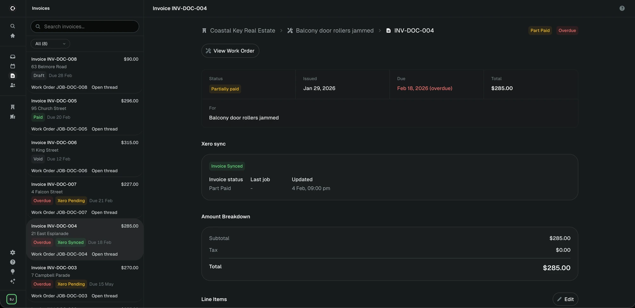Select Invoice INV-DOC-005 in the list

85,115
